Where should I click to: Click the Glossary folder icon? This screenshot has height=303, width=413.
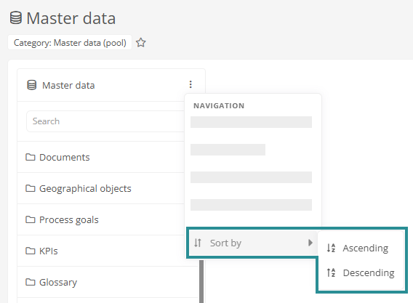coord(31,282)
